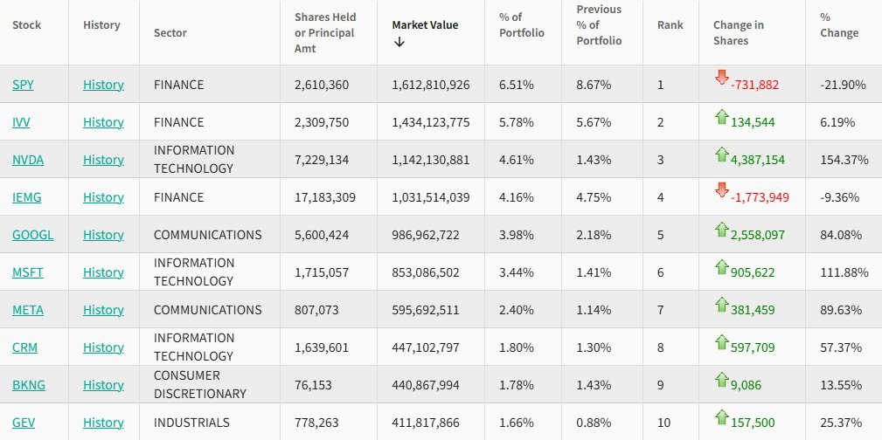Click green up arrow in IVV row
The height and width of the screenshot is (440, 882).
click(722, 117)
